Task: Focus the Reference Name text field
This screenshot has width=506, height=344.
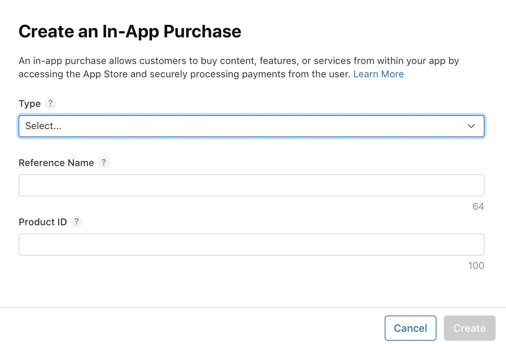Action: [x=251, y=185]
